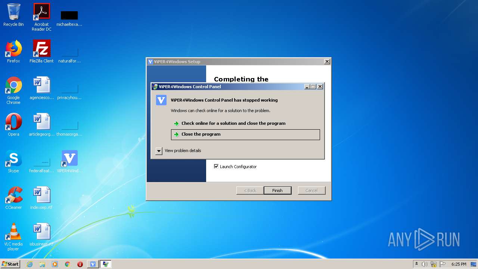Viewport: 478px width, 269px height.
Task: Launch the FileZilla Client shortcut
Action: tap(41, 52)
